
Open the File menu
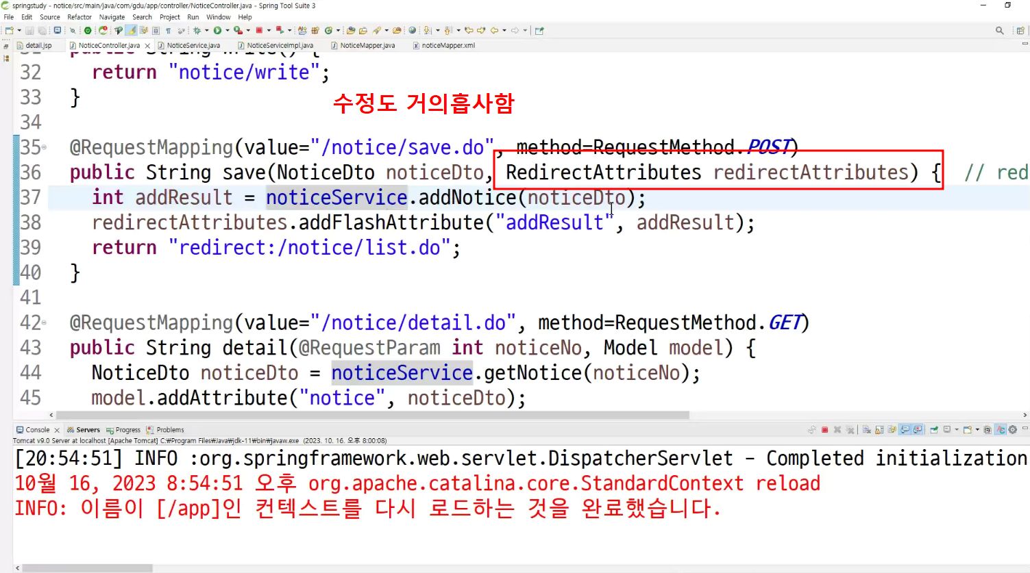pos(9,17)
